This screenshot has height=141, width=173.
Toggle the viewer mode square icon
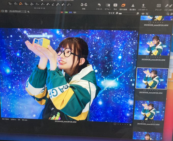[x=3, y=11]
